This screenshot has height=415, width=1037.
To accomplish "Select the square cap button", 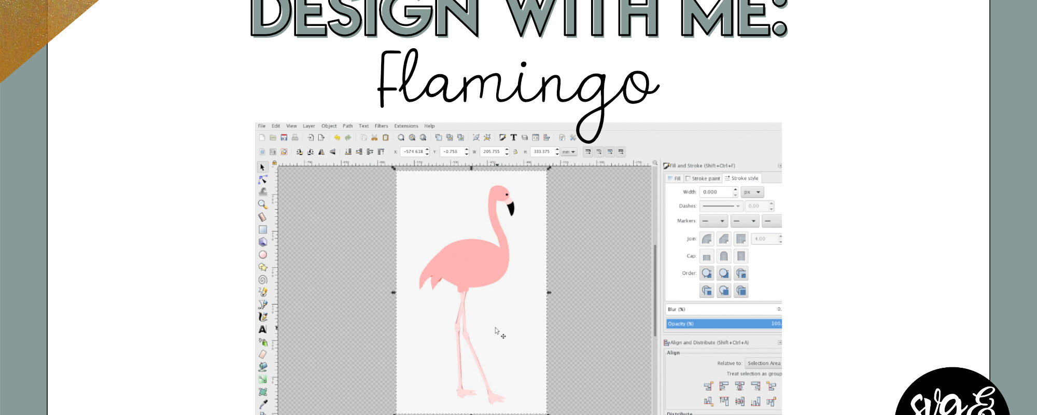I will pos(741,256).
